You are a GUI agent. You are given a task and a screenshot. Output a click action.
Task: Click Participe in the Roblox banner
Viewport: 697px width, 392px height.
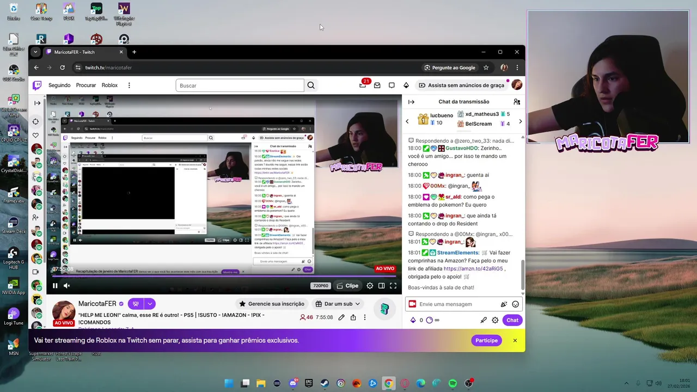click(486, 340)
